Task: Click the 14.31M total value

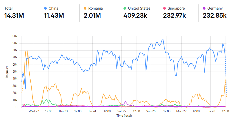Action: pyautogui.click(x=14, y=15)
